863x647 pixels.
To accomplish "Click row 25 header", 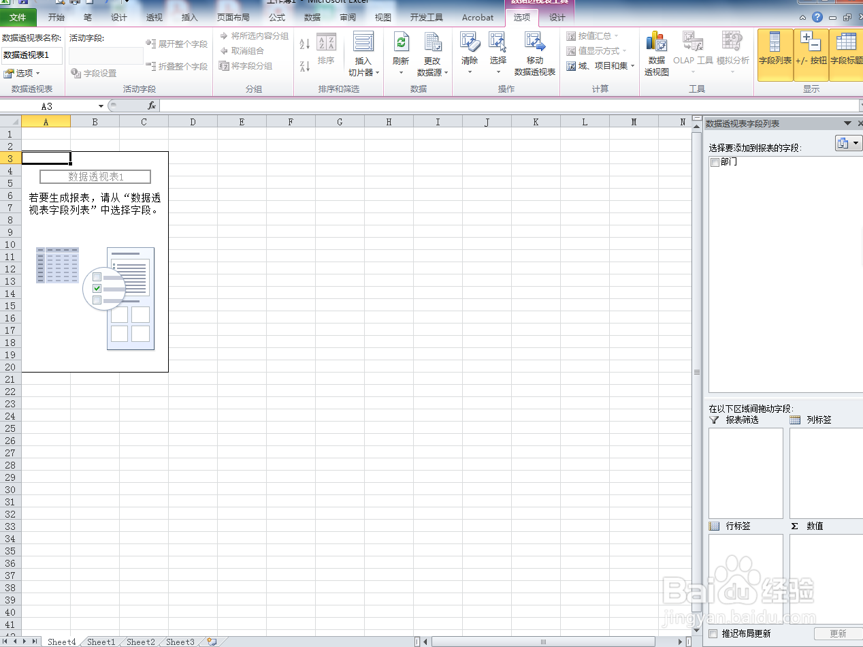I will point(10,428).
